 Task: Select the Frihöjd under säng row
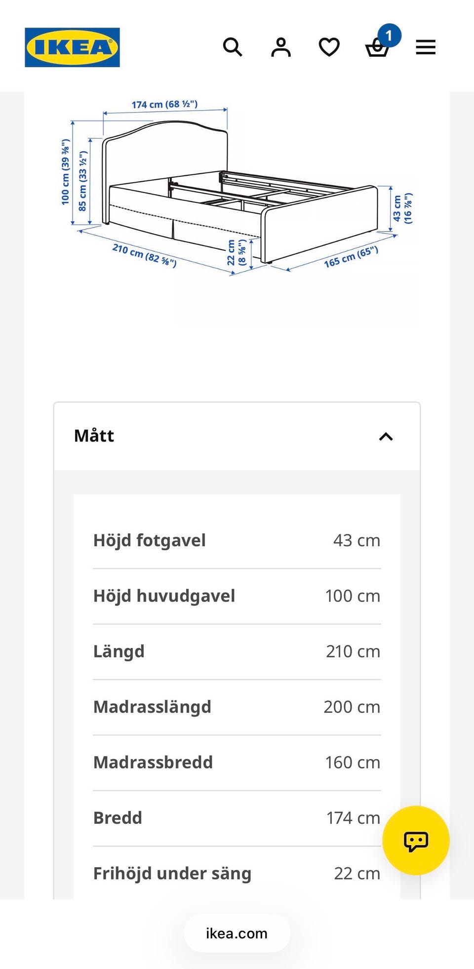click(237, 874)
